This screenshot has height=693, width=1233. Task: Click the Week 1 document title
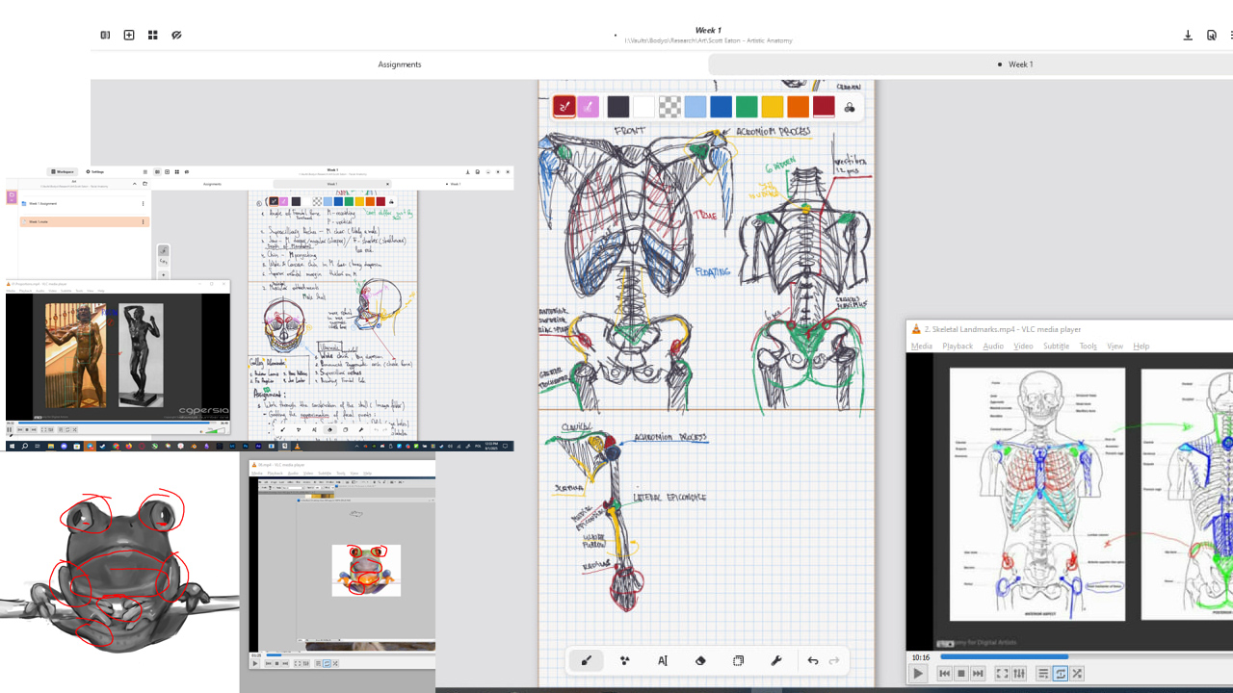[708, 31]
